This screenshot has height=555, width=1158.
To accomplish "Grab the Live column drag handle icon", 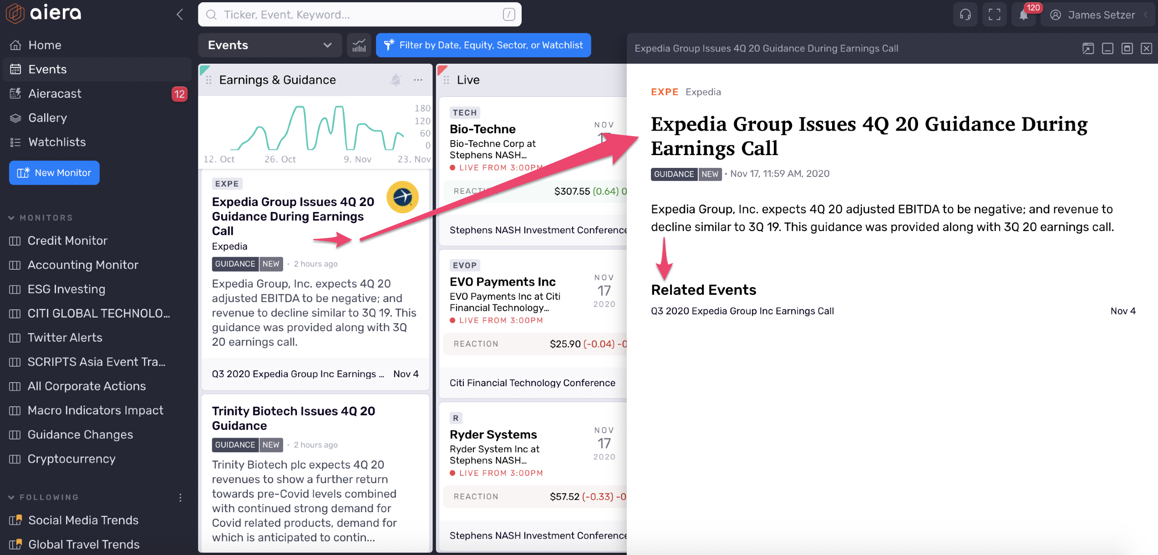I will 446,80.
